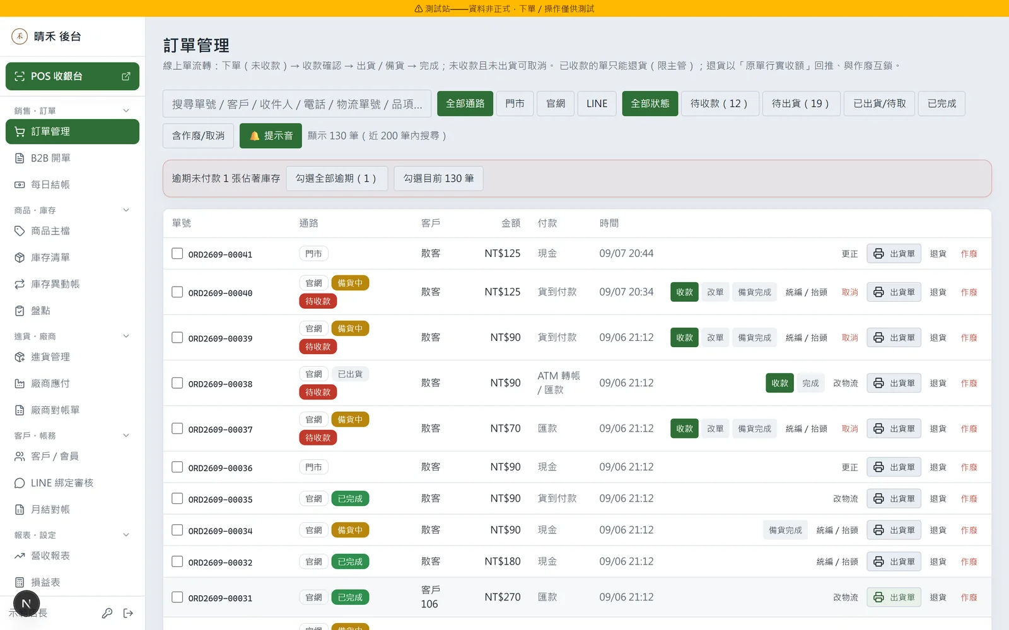This screenshot has height=630, width=1009.
Task: Check the box for order ORD2609-00034
Action: click(x=177, y=530)
